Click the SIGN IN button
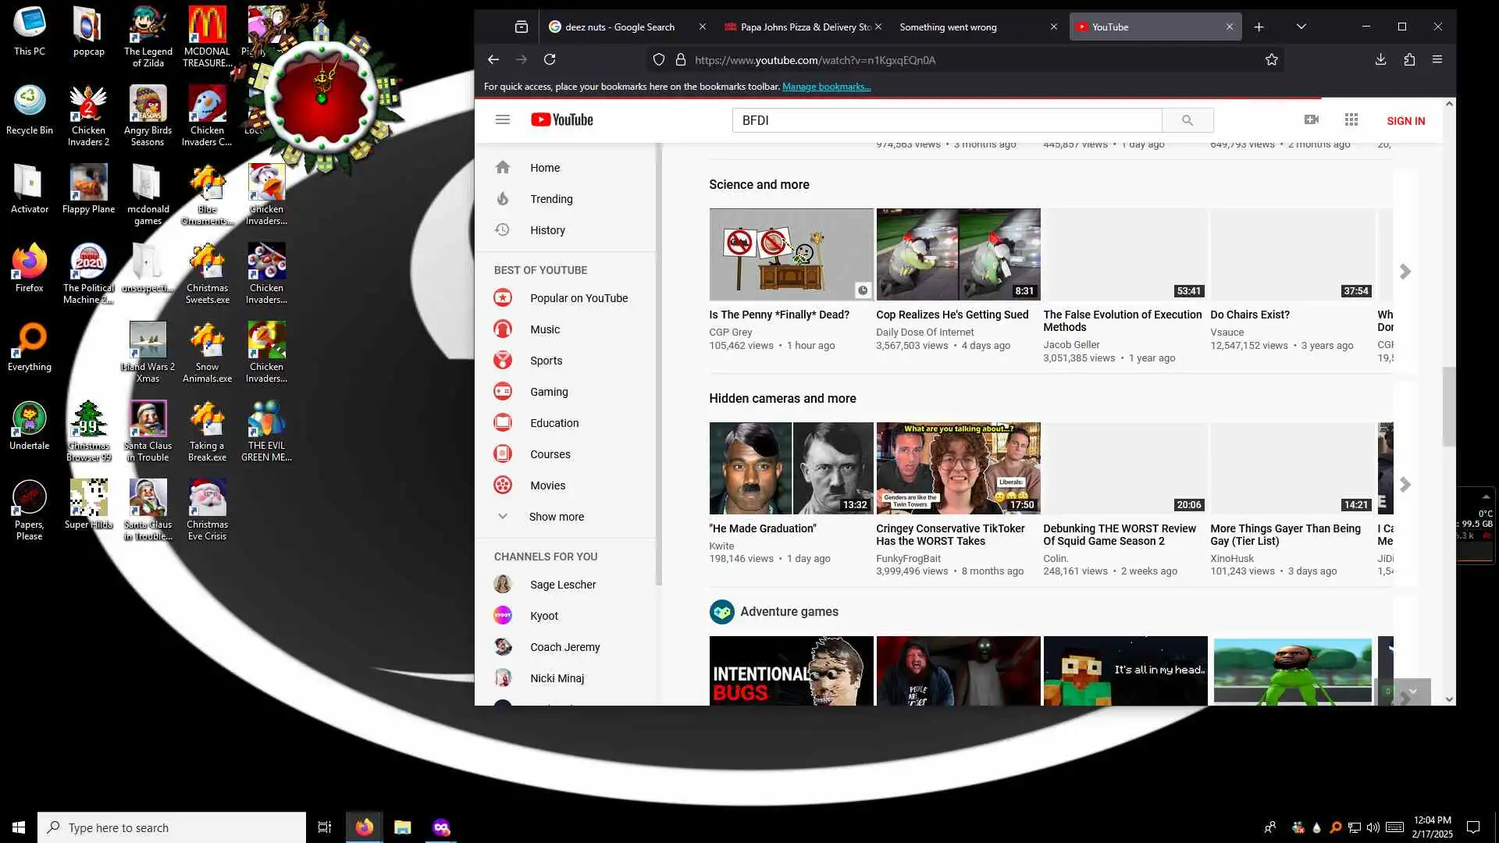This screenshot has height=843, width=1499. (x=1405, y=121)
